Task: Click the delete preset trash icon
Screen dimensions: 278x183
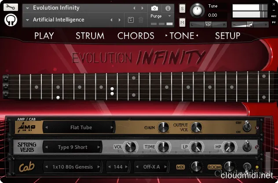Action: [x=141, y=20]
